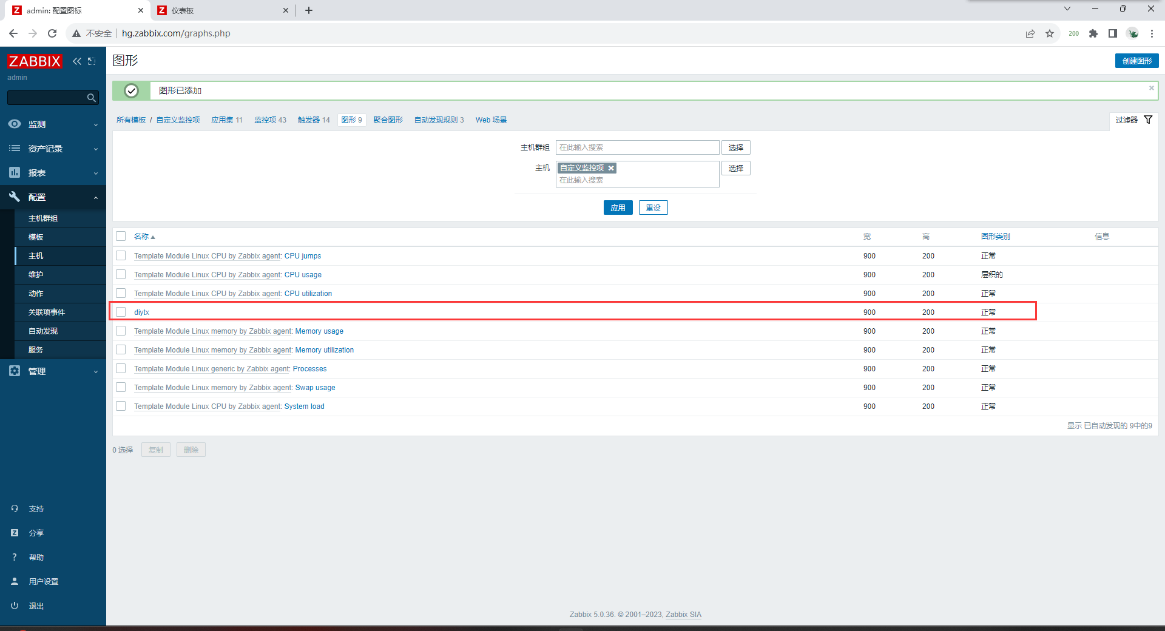Bookmark this page with star icon

pos(1050,33)
